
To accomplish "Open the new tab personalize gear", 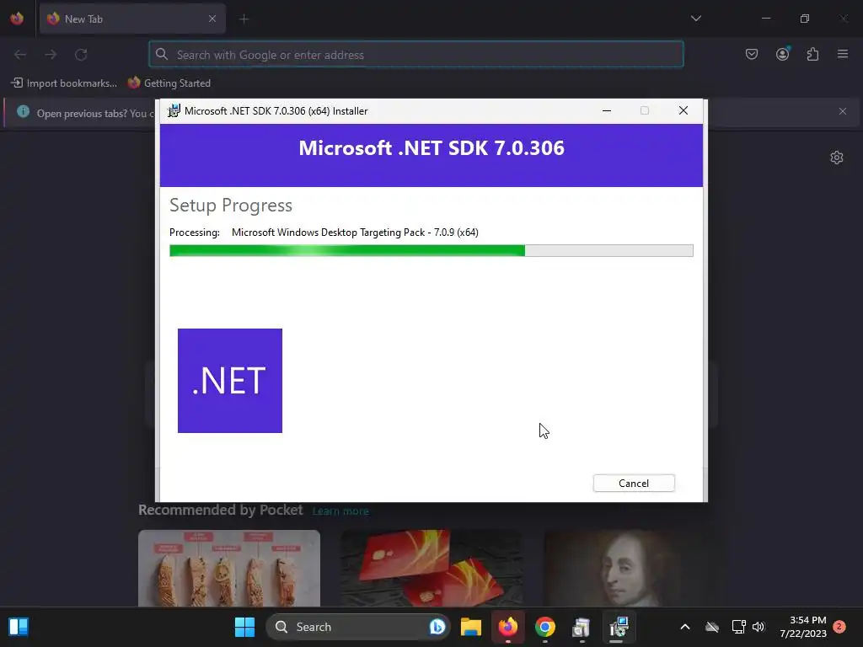I will [x=837, y=158].
